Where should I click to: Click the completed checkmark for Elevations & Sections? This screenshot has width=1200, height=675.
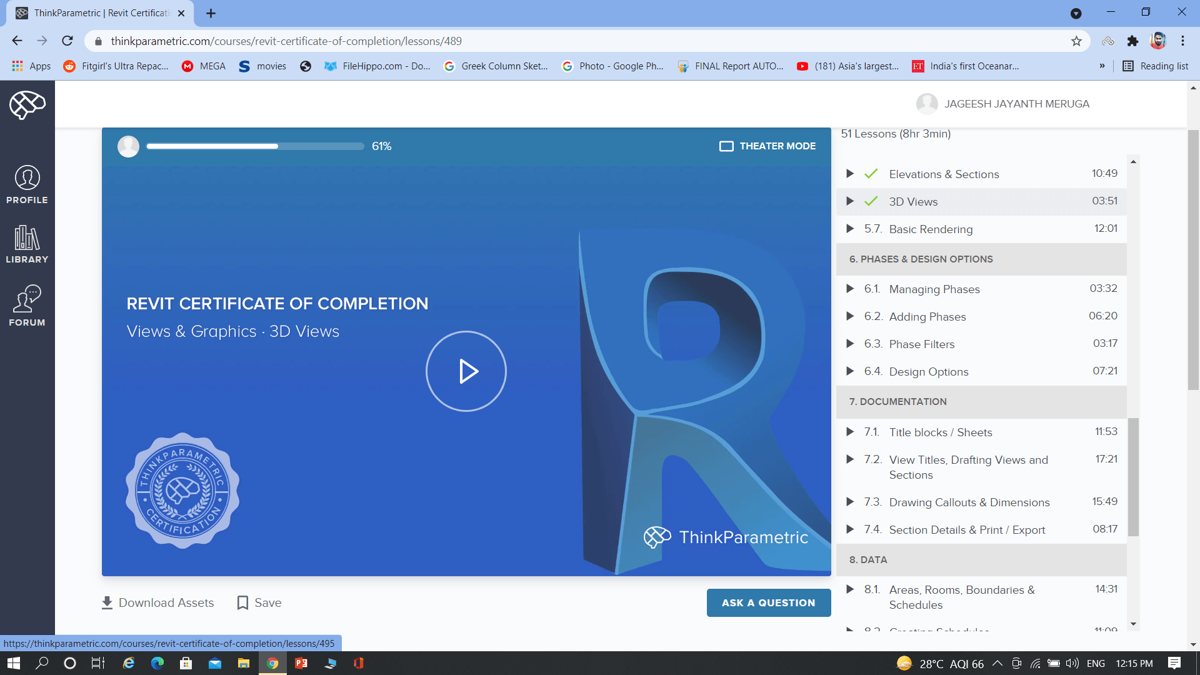871,174
